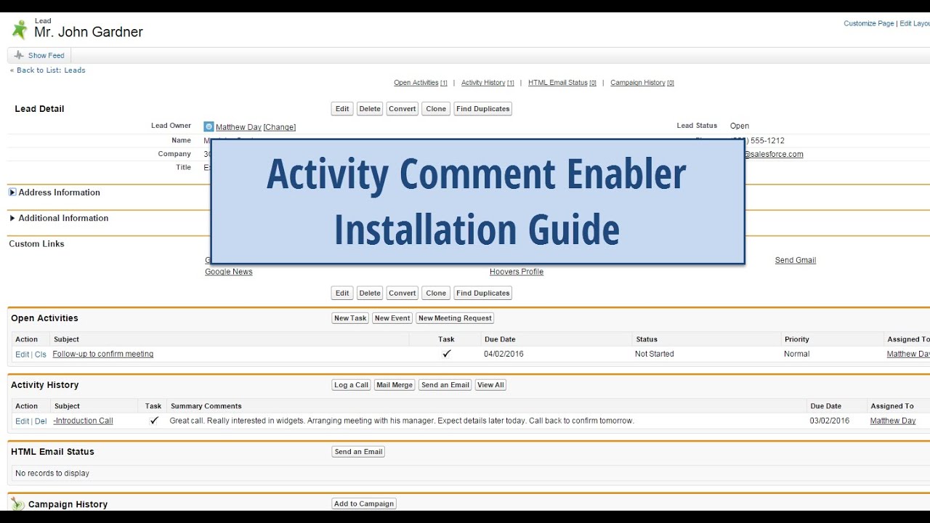The width and height of the screenshot is (930, 523).
Task: Click the Lead Owner avatar icon
Action: (209, 127)
